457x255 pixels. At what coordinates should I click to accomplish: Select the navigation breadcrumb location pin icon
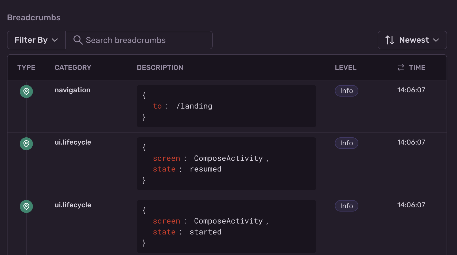point(26,91)
